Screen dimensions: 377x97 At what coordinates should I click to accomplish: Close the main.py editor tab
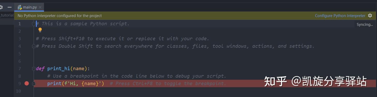(40, 7)
